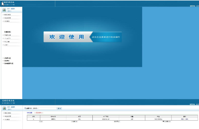The image size is (199, 129).
Task: Expand 管理员管理 in the material list sidebar
Action: [x=8, y=113]
